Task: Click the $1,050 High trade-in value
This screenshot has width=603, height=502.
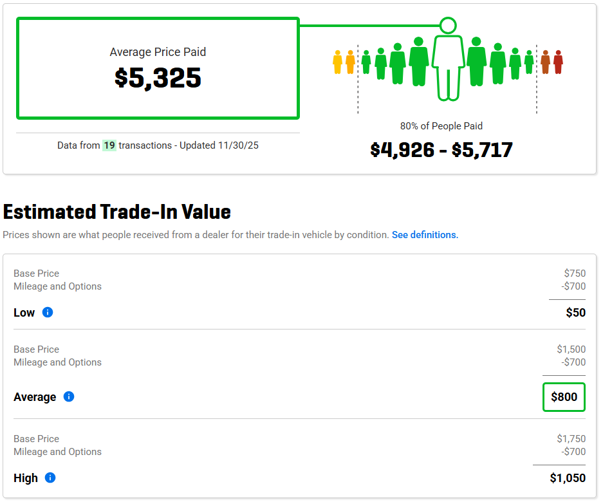Action: coord(568,478)
